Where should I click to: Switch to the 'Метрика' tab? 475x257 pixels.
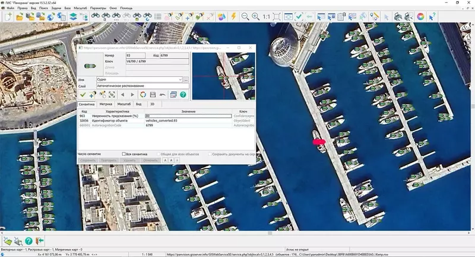[x=106, y=104]
